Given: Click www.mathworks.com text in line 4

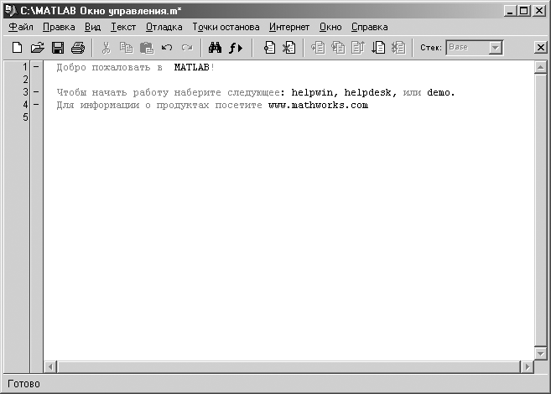Looking at the screenshot, I should [318, 105].
